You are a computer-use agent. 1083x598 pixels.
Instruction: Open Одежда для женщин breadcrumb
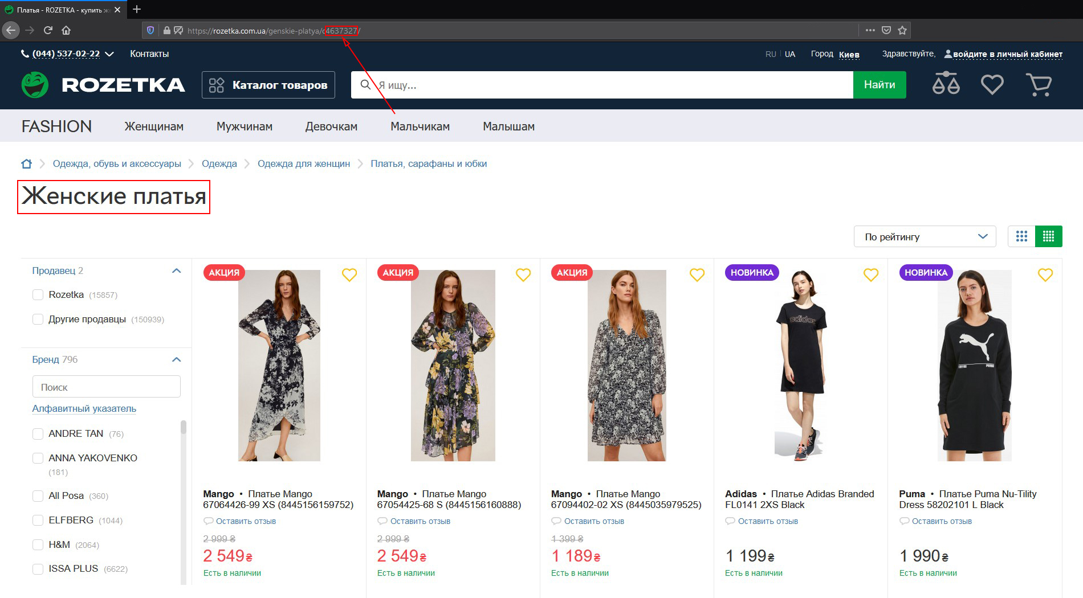[x=304, y=164]
